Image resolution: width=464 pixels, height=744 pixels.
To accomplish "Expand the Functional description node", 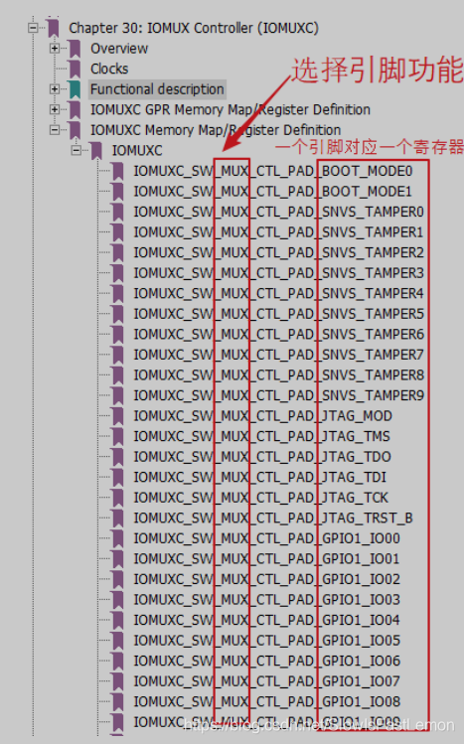I will [55, 89].
